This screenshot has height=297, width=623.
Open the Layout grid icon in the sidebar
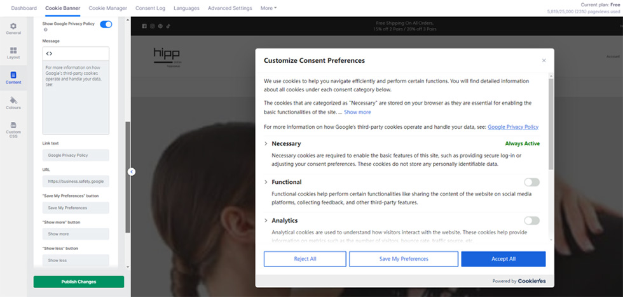pos(13,50)
